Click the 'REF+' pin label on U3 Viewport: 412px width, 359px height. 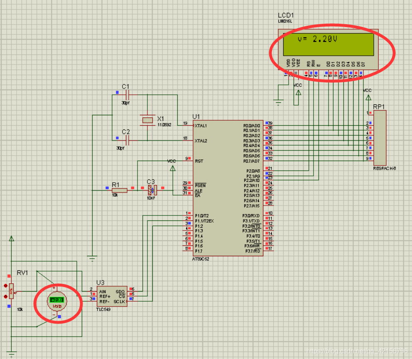tap(105, 297)
